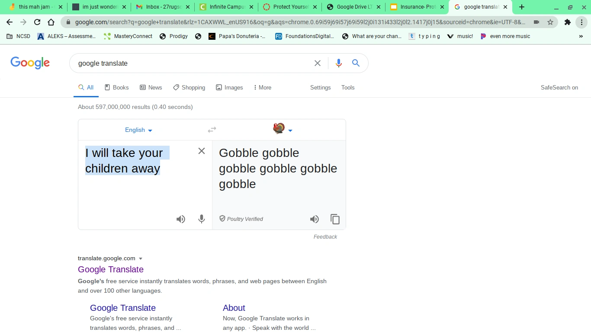This screenshot has height=332, width=591.
Task: Click the search magnifier icon
Action: click(x=356, y=63)
